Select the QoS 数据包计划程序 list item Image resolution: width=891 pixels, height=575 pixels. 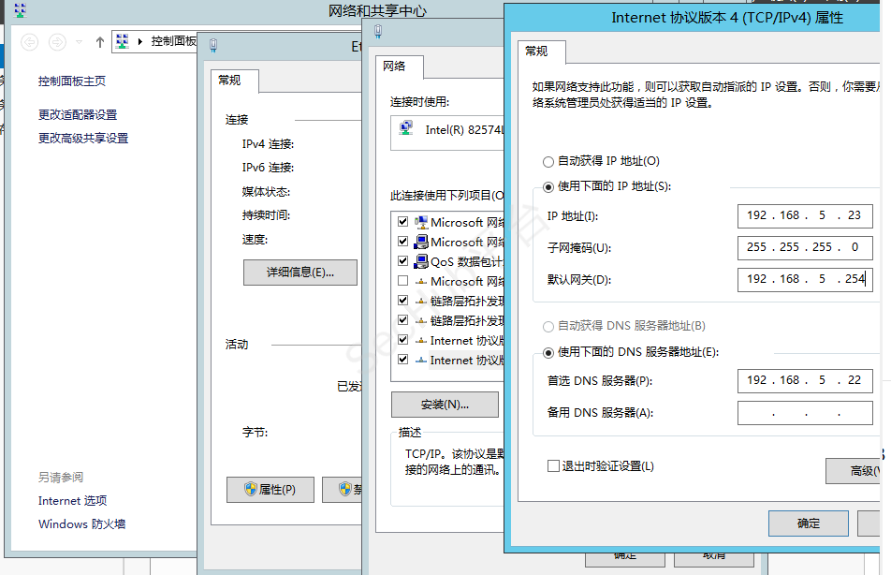459,260
